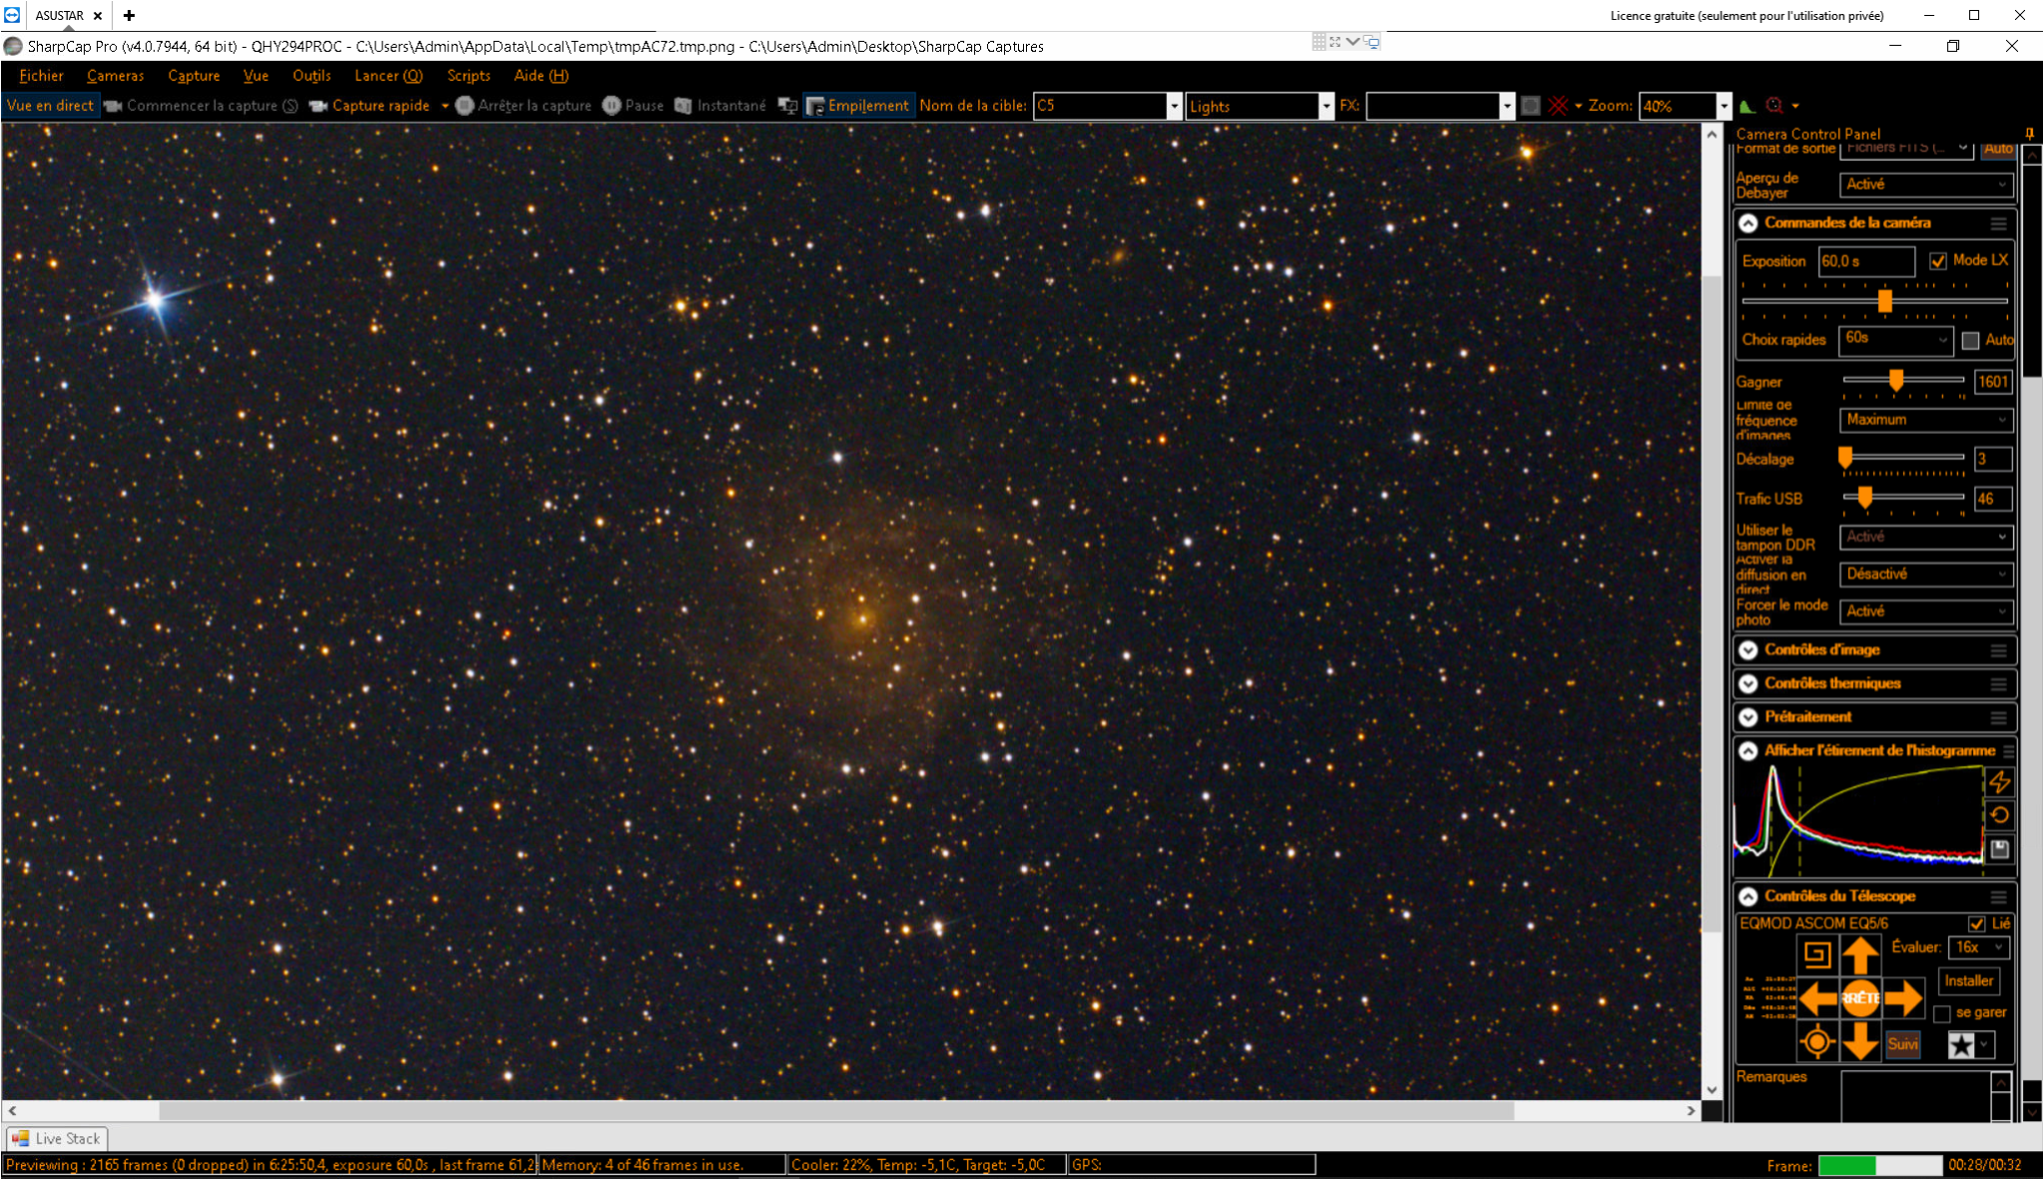The image size is (2044, 1180).
Task: Open the Vue menu
Action: (x=255, y=76)
